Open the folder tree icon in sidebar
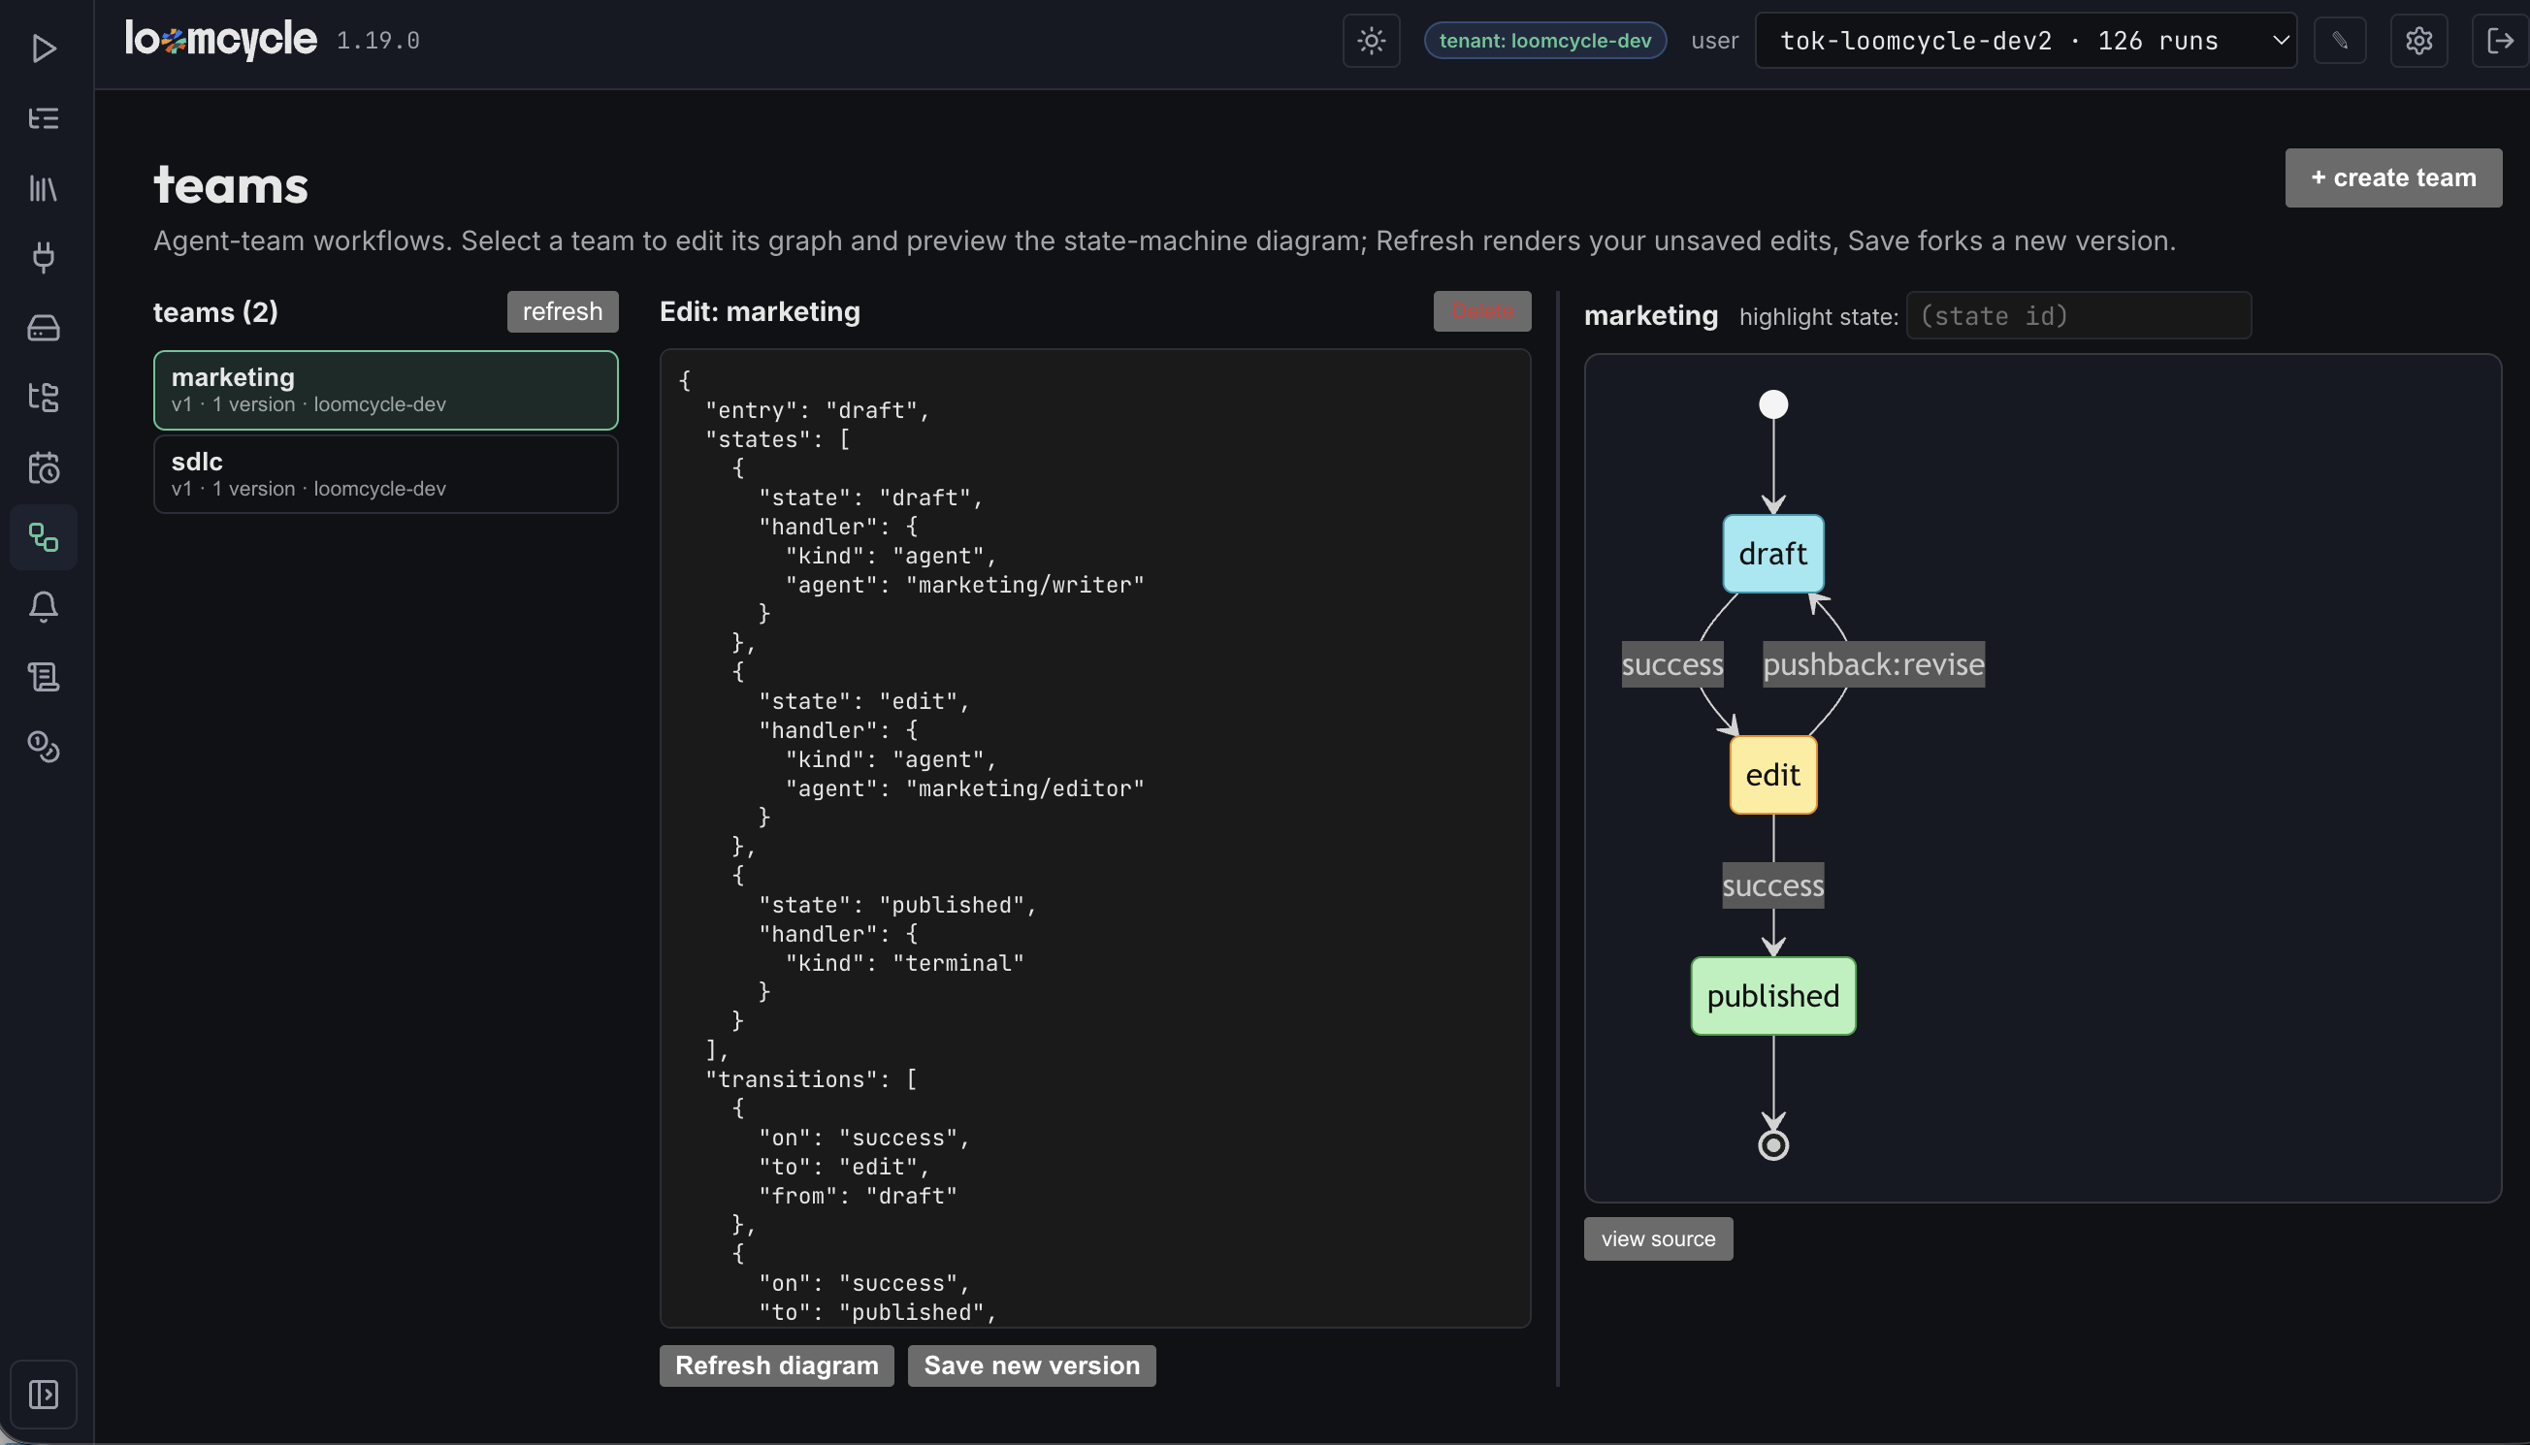 (44, 397)
